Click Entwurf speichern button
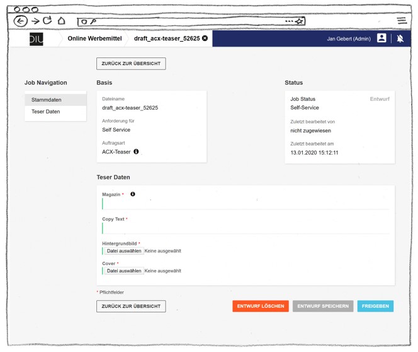The image size is (418, 352). click(323, 306)
